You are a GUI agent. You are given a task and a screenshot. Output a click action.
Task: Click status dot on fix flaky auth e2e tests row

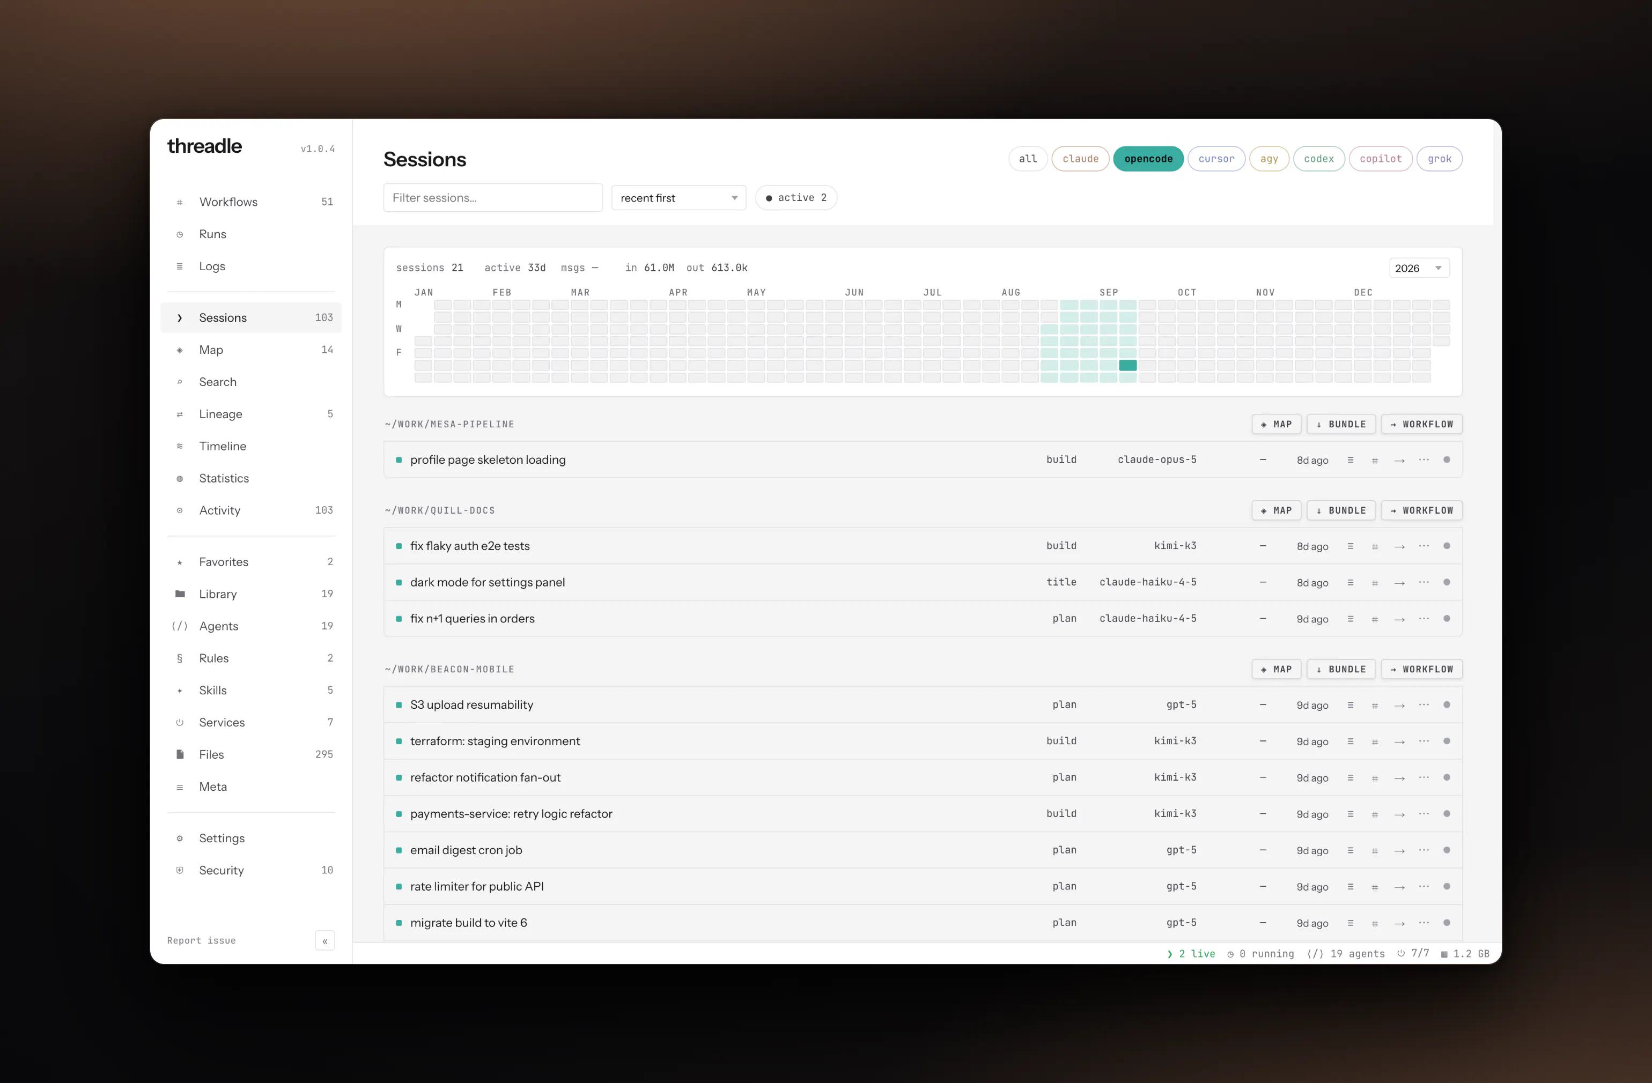point(1447,546)
